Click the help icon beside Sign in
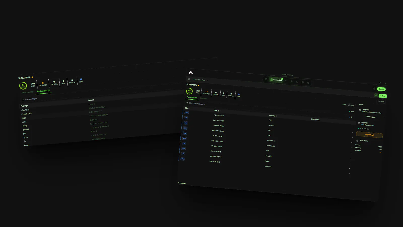Viewport: 403px width, 227px height. pyautogui.click(x=374, y=89)
